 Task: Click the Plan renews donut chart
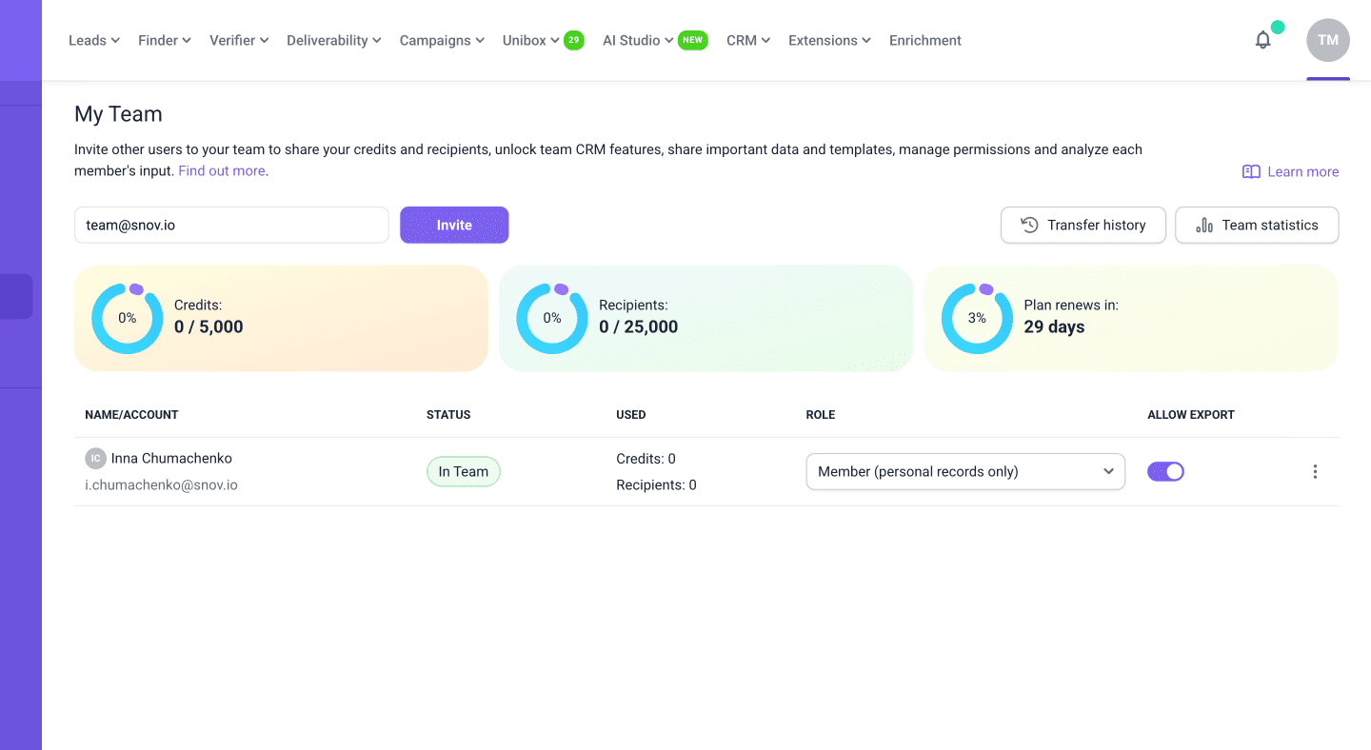pos(977,318)
